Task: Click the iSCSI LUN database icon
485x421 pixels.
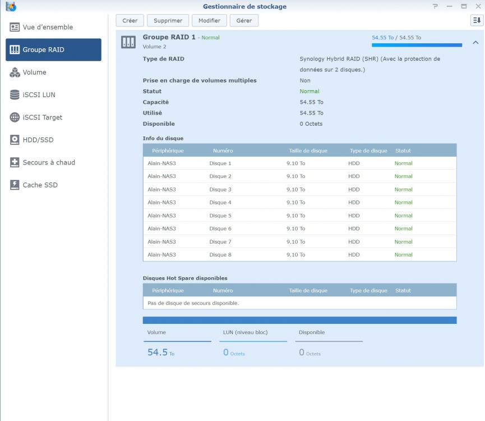Action: (x=15, y=95)
